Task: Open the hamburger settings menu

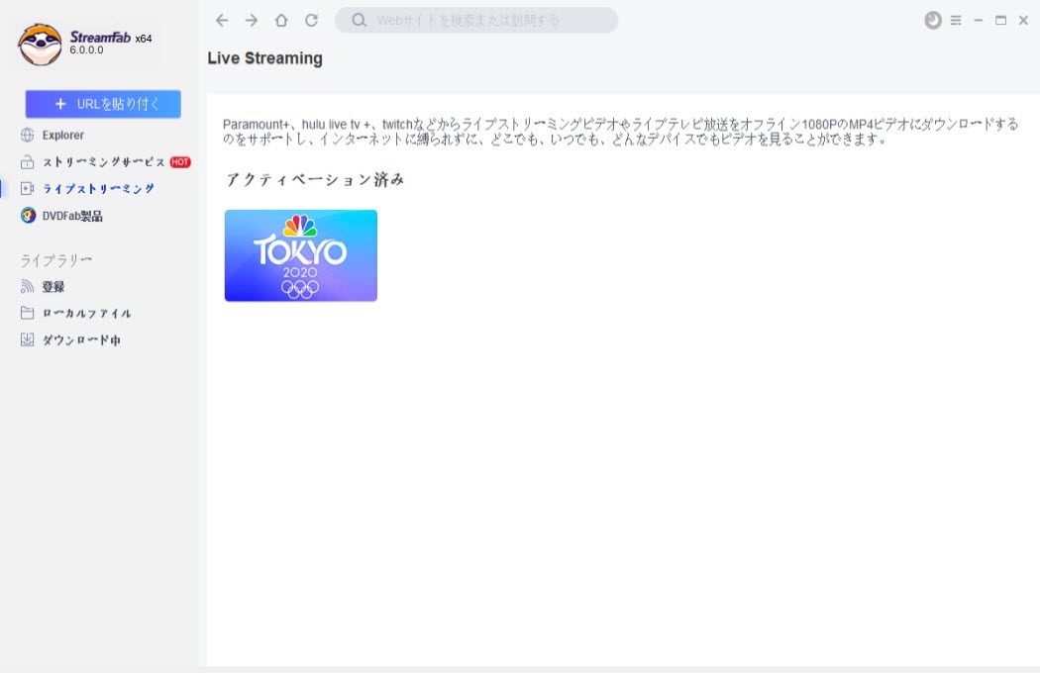Action: pos(956,21)
